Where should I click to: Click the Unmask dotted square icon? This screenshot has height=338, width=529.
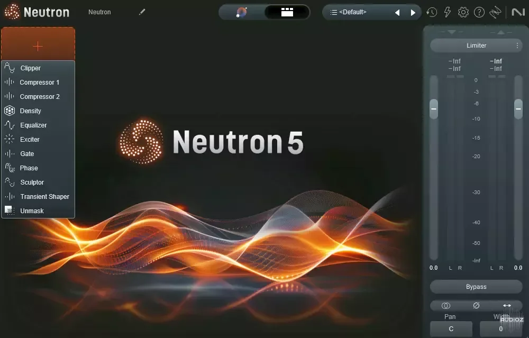click(x=10, y=211)
